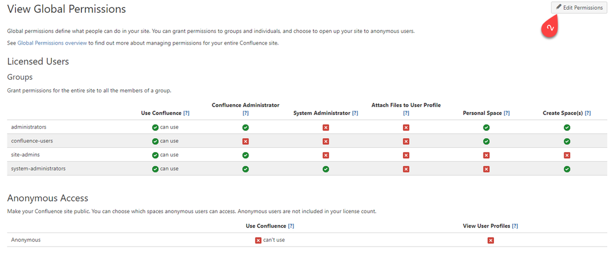Select the Anonymous row label
Image resolution: width=610 pixels, height=269 pixels.
(26, 240)
